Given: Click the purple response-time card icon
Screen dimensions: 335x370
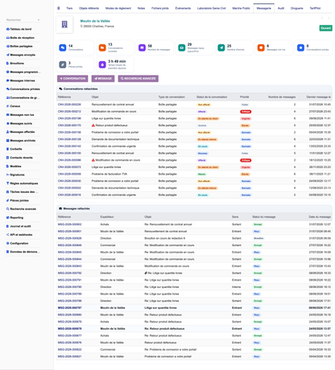Looking at the screenshot, I should tap(102, 64).
